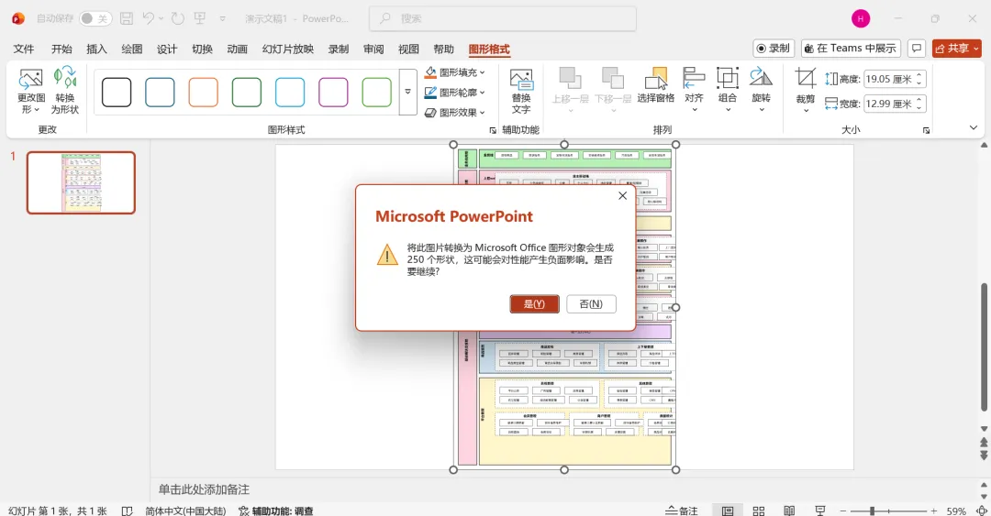Click the 裁剪 tool icon
Screen dimensions: 991x516
[806, 78]
